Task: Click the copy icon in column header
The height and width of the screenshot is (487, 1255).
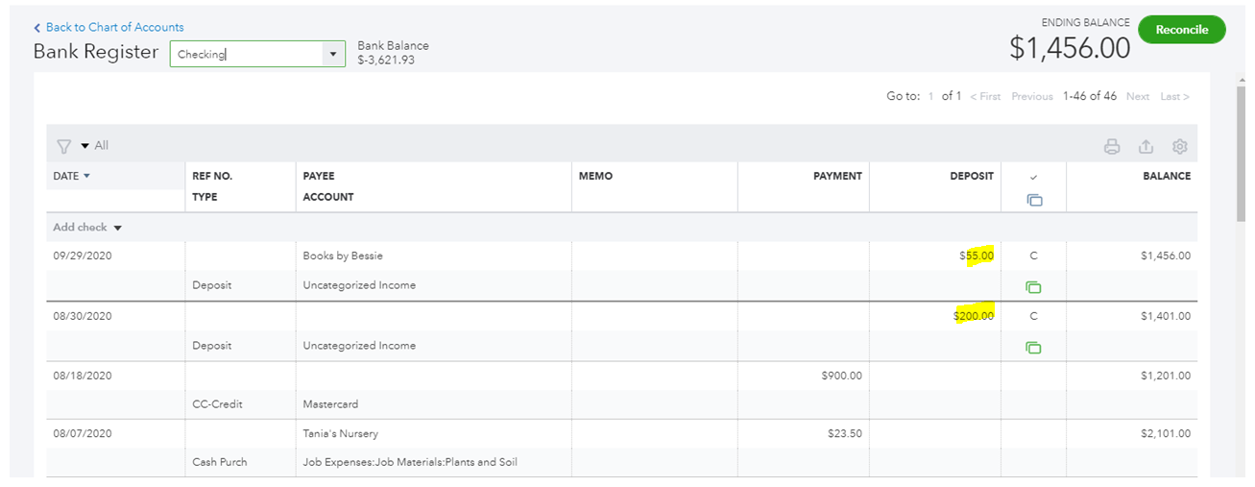Action: point(1033,200)
